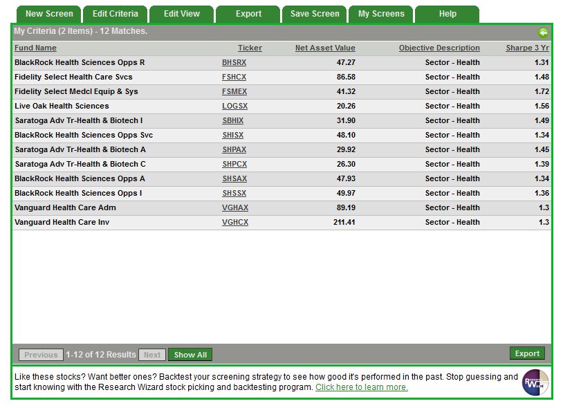Screen dimensions: 563x408
Task: Click the 'My Criteria (2 Items) - 12 Matches.' heading
Action: (81, 31)
